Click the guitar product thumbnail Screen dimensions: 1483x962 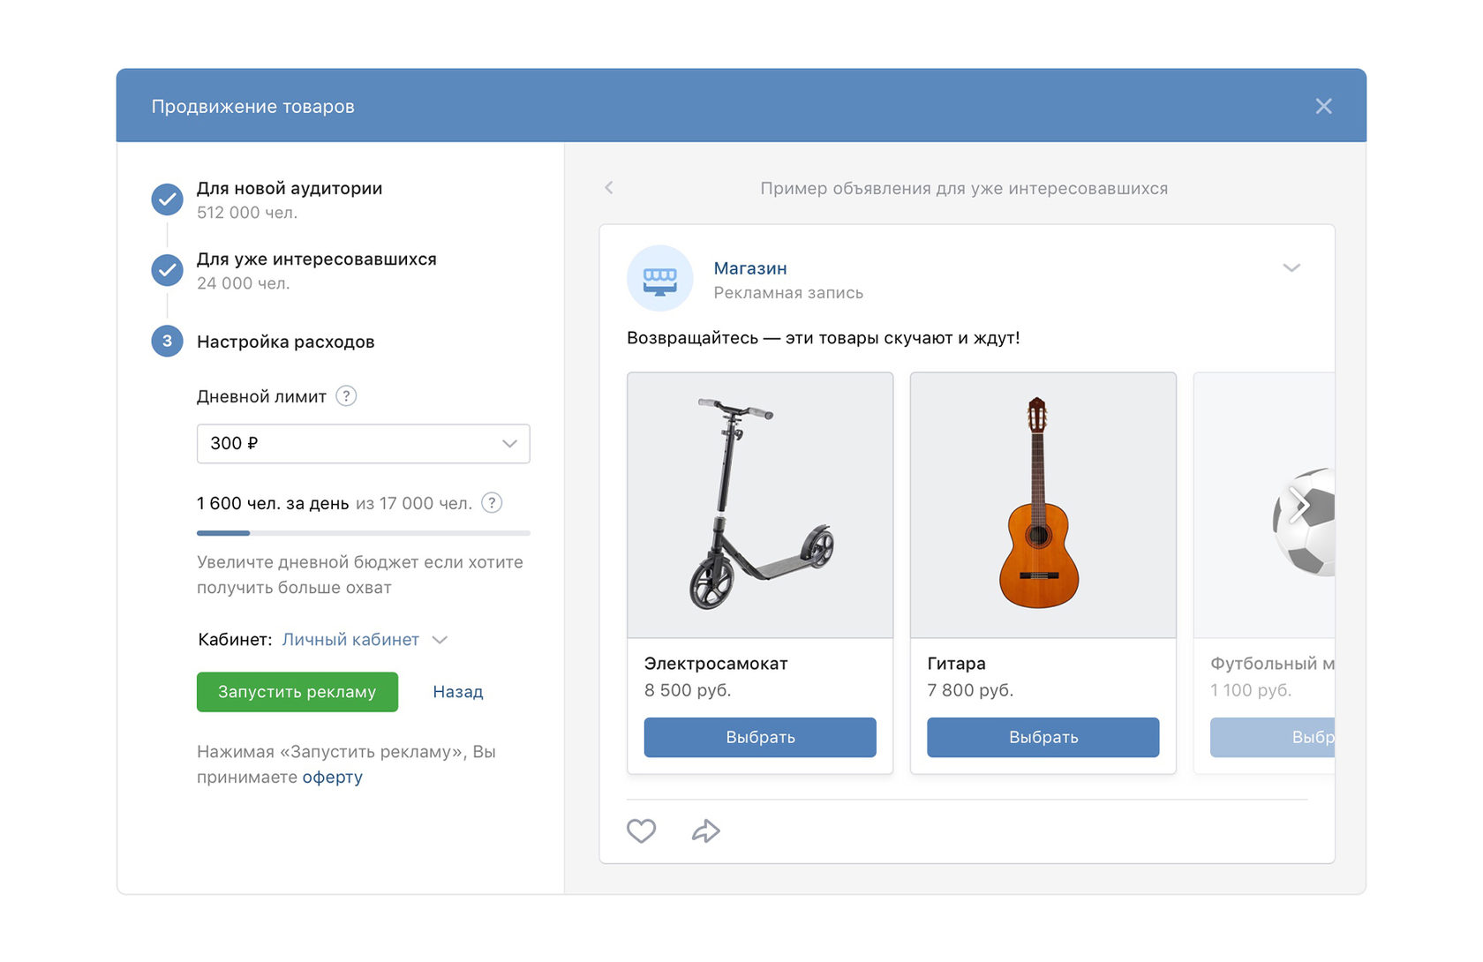(1043, 505)
